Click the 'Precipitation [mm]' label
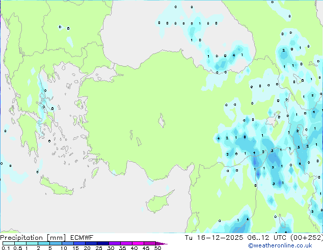The image size is (323, 250). tap(33, 238)
